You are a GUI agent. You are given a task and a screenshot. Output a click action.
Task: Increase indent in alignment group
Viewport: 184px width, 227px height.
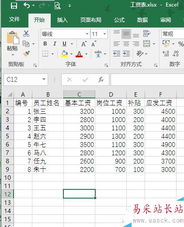coord(126,54)
